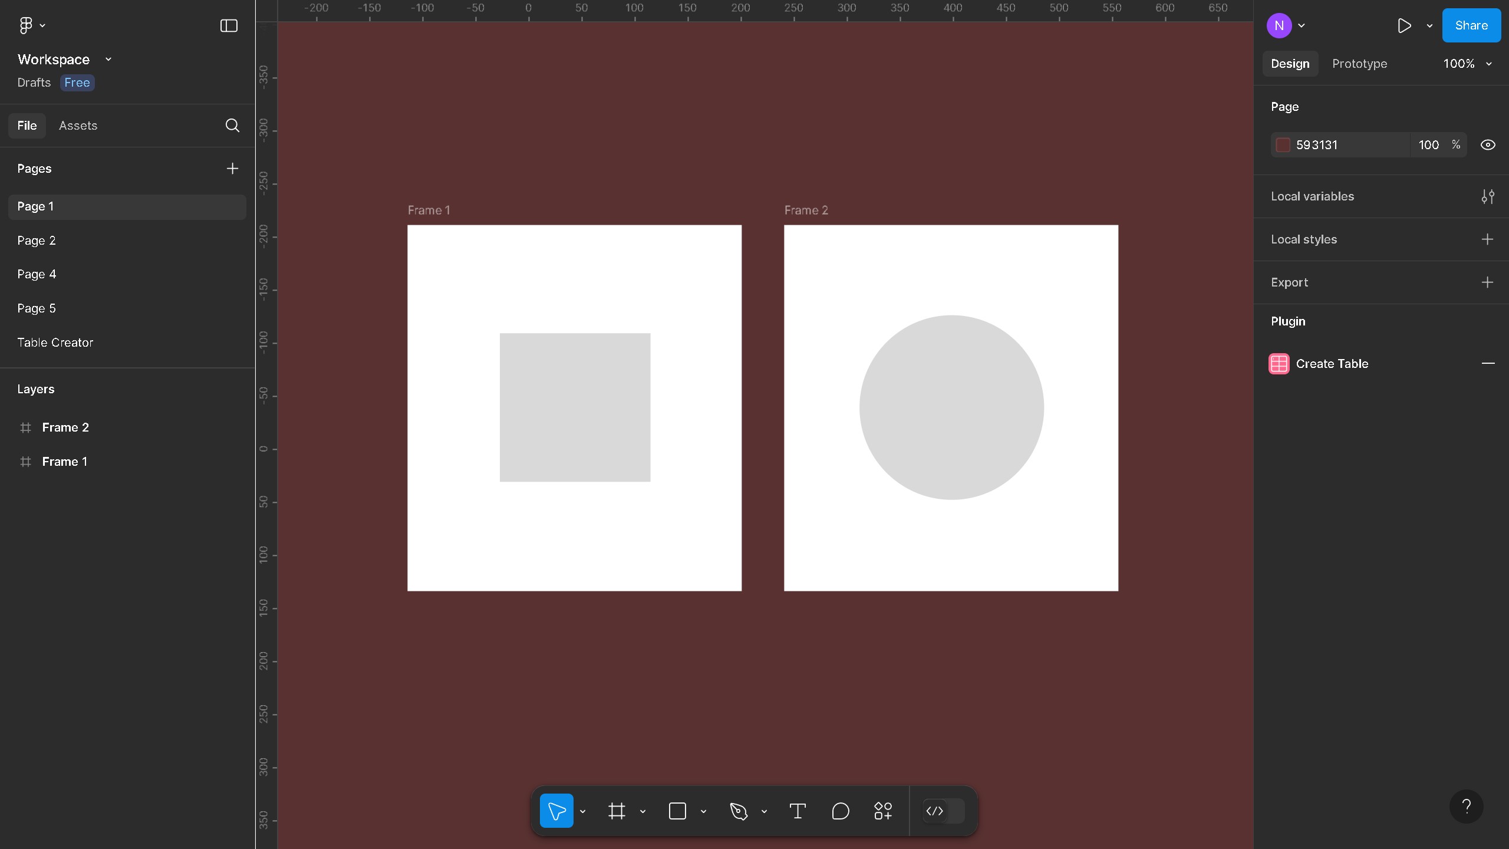Image resolution: width=1509 pixels, height=849 pixels.
Task: Open the Comment tool
Action: click(x=840, y=811)
